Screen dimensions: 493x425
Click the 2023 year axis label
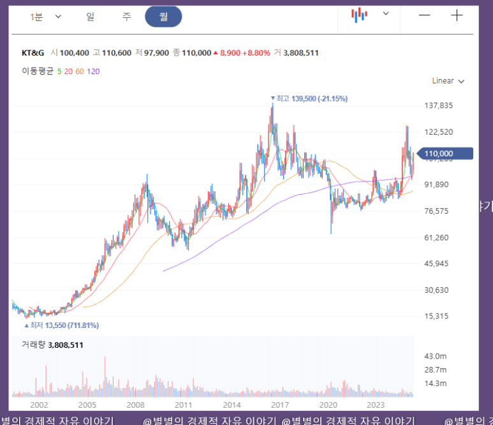pyautogui.click(x=376, y=405)
